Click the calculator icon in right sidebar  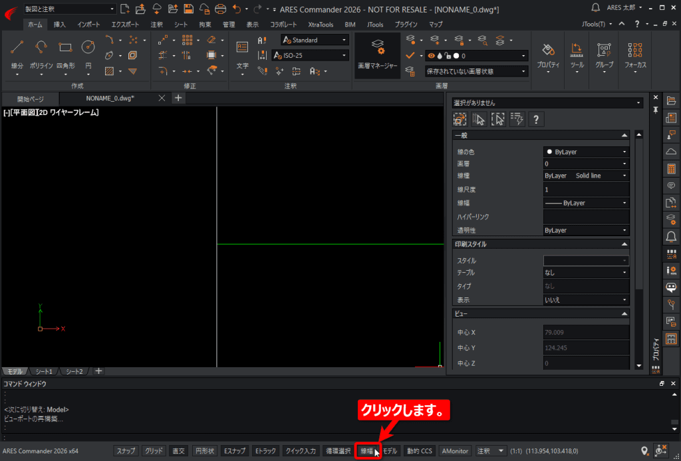click(671, 169)
